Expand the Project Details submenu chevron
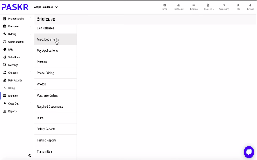The width and height of the screenshot is (257, 160). [x=31, y=18]
